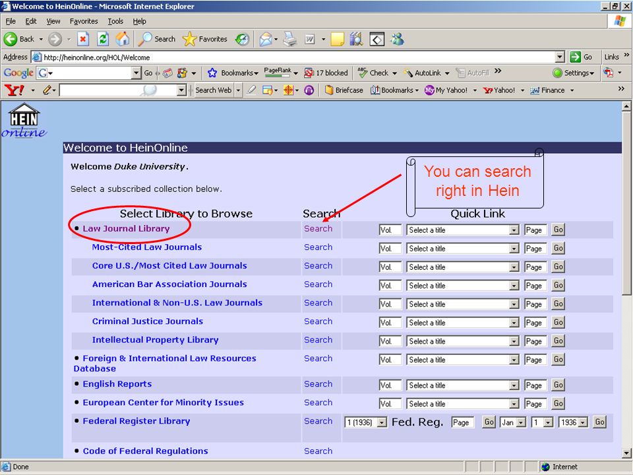633x475 pixels.
Task: Click Search link for English Reports
Action: (318, 384)
